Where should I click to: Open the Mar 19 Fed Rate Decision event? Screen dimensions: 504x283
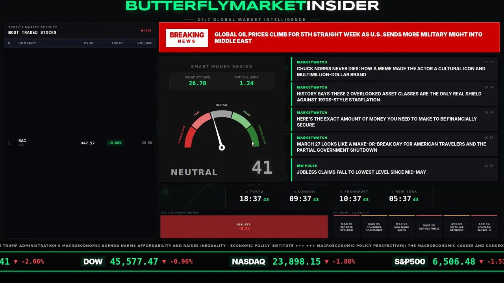346,227
